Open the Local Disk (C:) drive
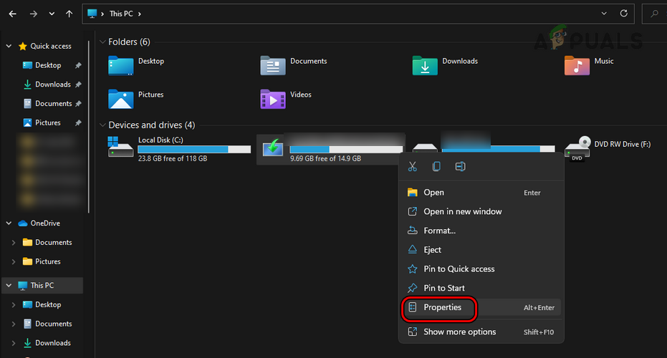The height and width of the screenshot is (358, 667). (x=120, y=148)
